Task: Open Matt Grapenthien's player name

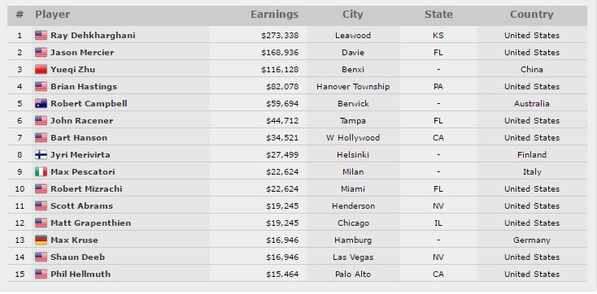Action: (90, 223)
